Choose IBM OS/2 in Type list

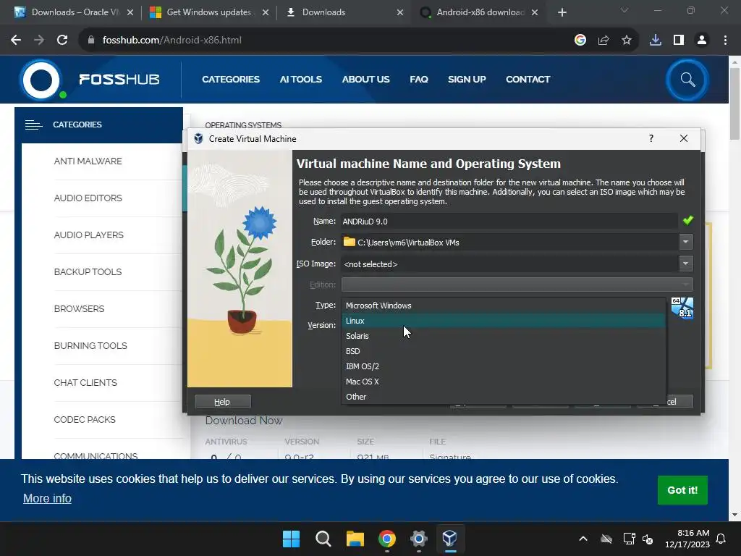pos(504,366)
